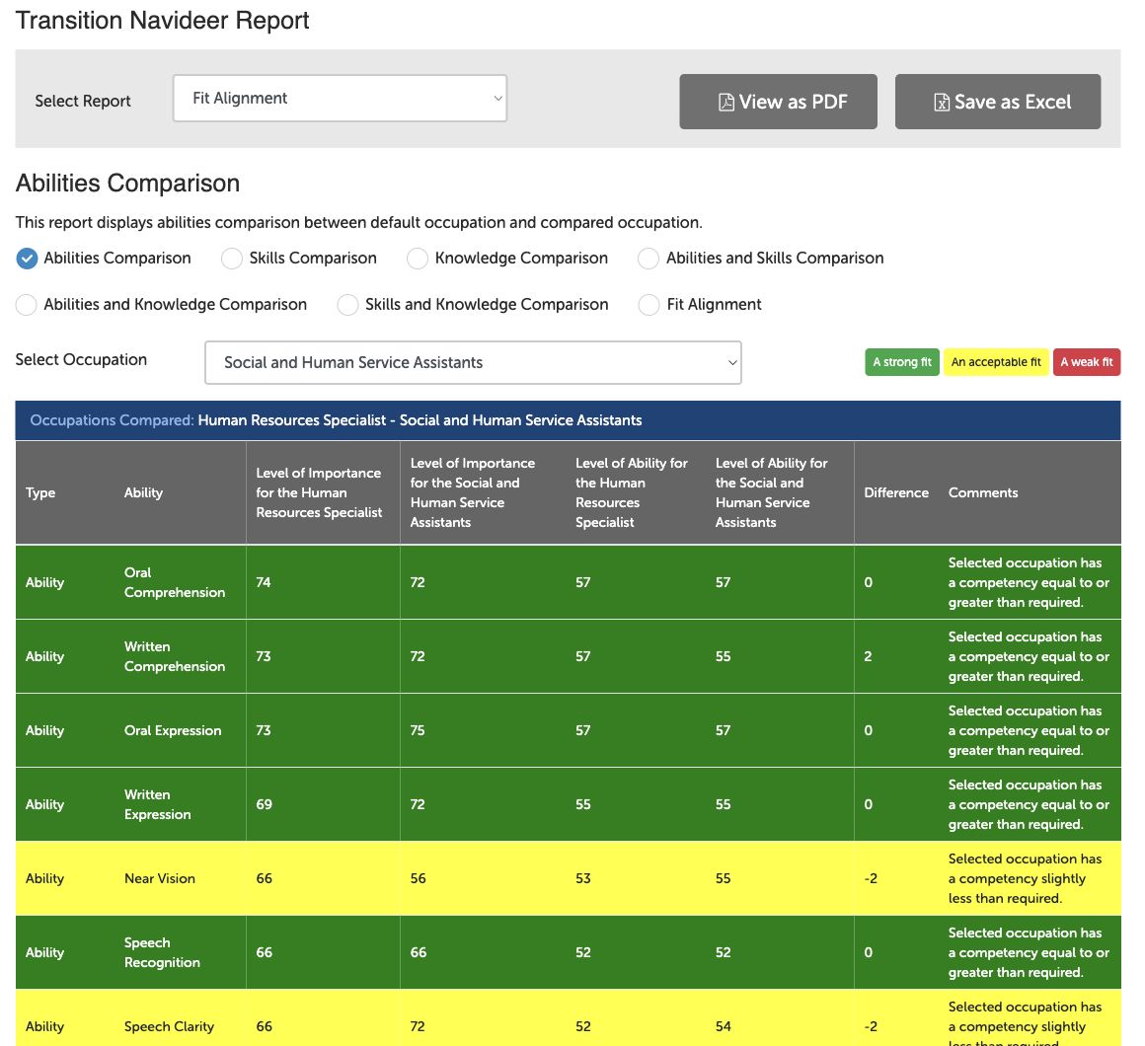Click the checked Abilities Comparison radio button
The image size is (1145, 1046).
point(27,259)
